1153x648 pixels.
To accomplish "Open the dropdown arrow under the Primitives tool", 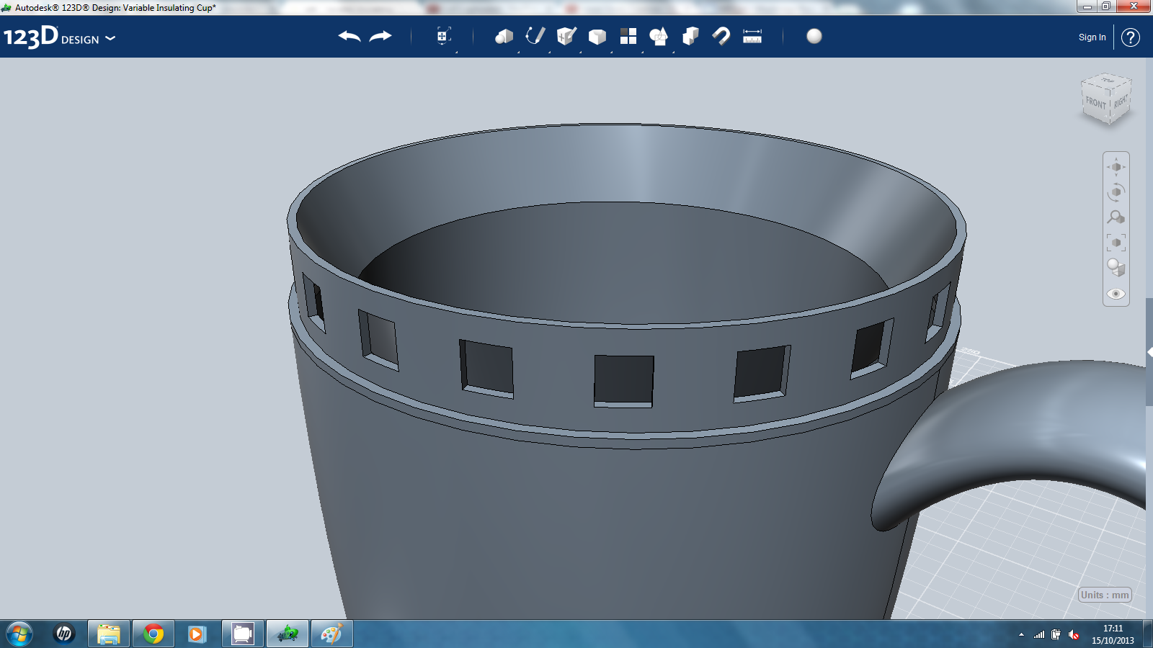I will pyautogui.click(x=517, y=51).
